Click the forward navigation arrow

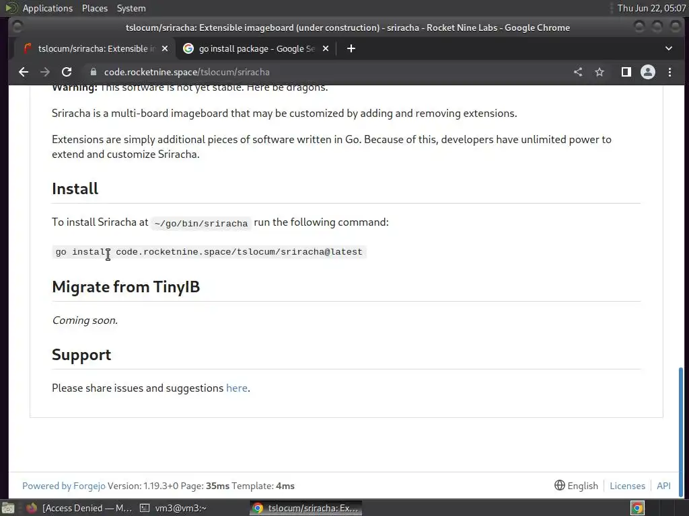(45, 72)
